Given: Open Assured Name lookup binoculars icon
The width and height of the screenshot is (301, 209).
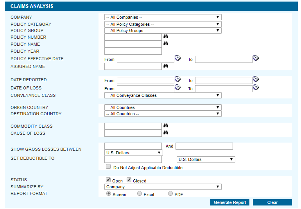Looking at the screenshot, I should (166, 66).
